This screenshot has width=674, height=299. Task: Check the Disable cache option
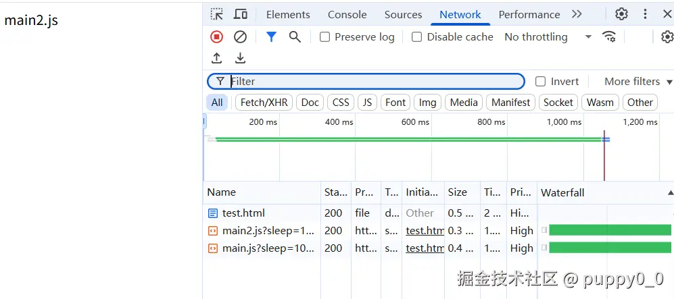pos(416,37)
